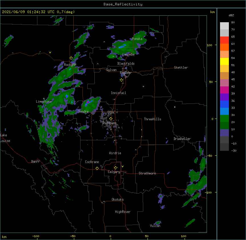The height and width of the screenshot is (240, 246).
Task: Click the yellow diamond marker beside RockyMH
Action: pyautogui.click(x=71, y=58)
